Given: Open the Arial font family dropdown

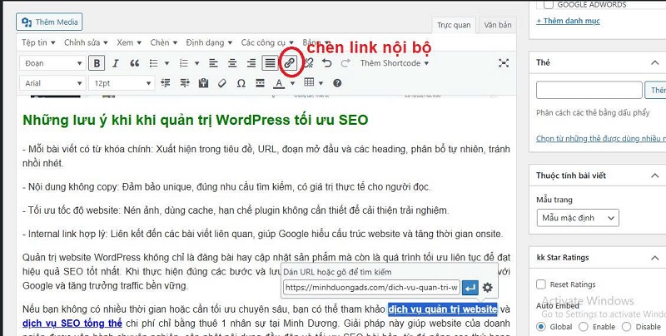Looking at the screenshot, I should click(53, 83).
